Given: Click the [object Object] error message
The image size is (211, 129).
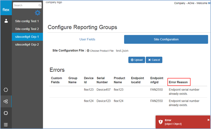Looking at the screenshot, I should (173, 124).
